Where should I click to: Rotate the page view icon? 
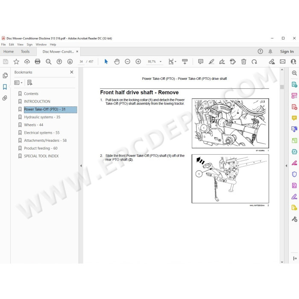click(x=254, y=62)
